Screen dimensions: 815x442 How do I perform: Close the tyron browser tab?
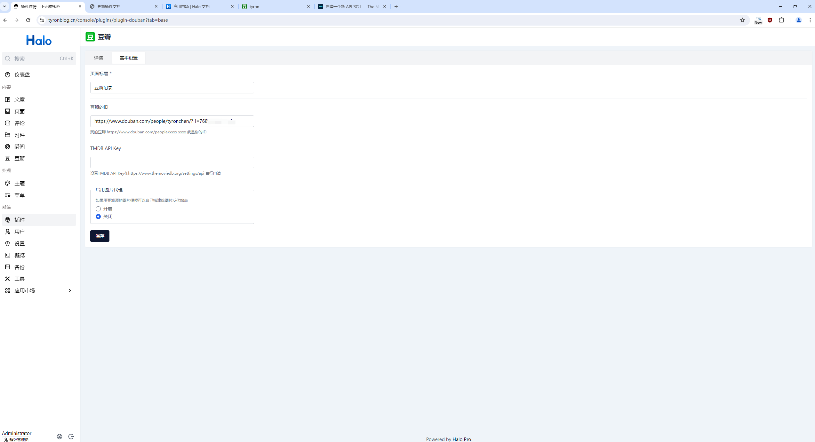[308, 6]
